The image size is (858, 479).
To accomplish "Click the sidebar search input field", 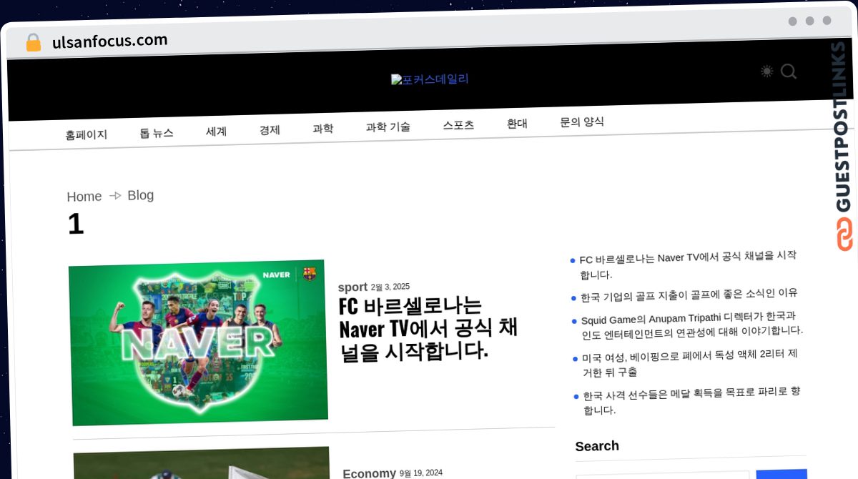I will tap(663, 475).
